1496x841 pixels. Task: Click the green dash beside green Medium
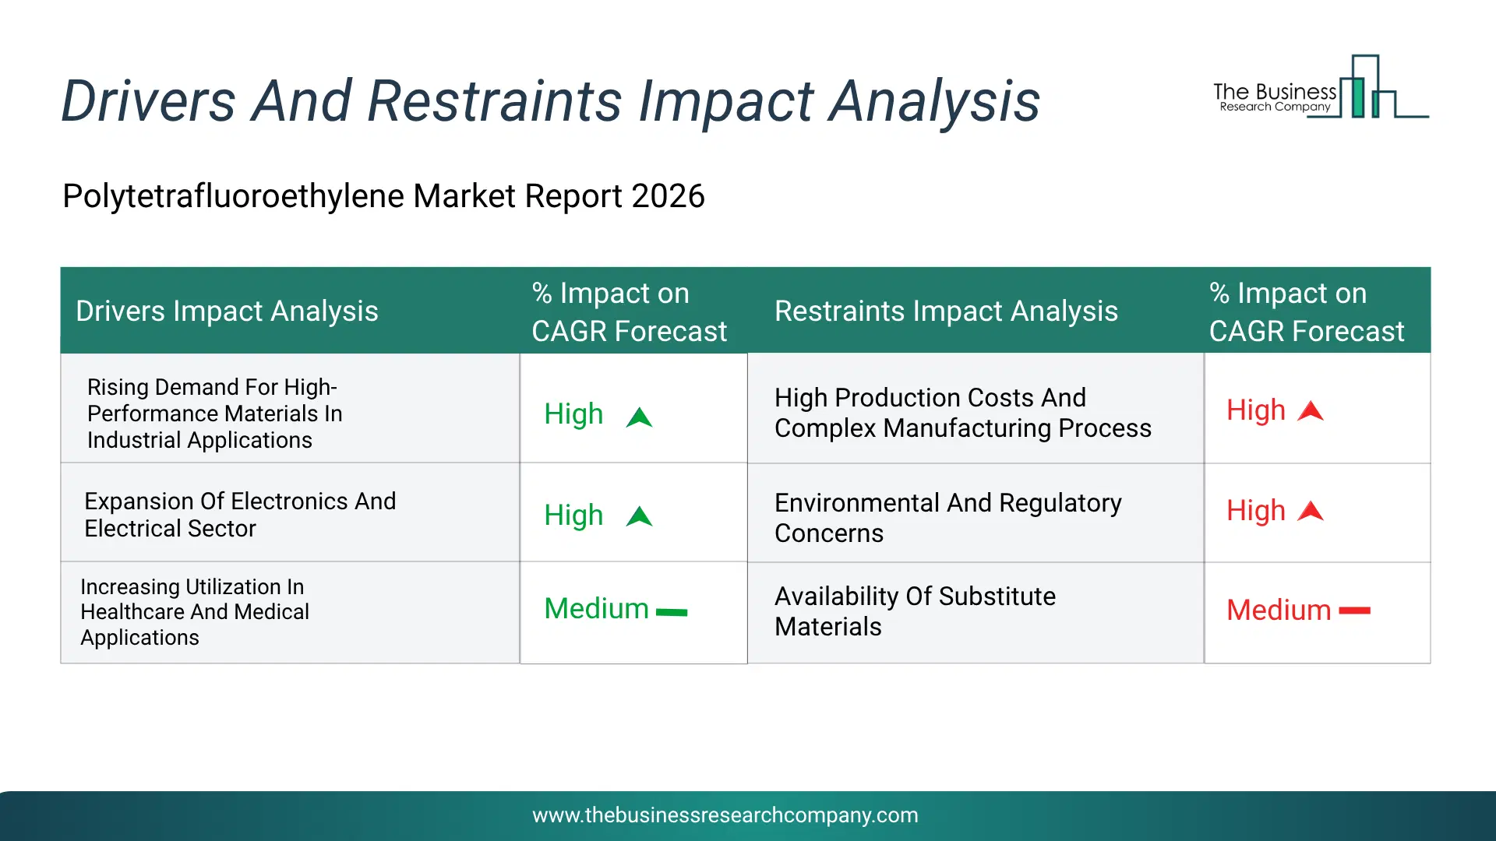(x=672, y=612)
